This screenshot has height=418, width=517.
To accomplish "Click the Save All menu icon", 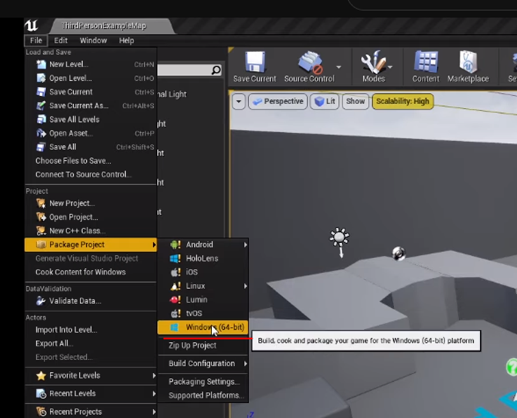I will point(41,147).
